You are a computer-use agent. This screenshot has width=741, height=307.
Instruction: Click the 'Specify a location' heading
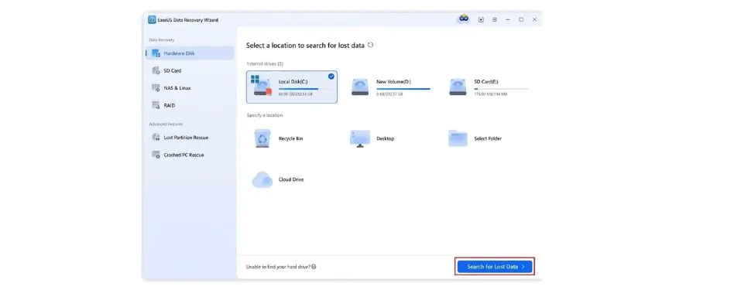click(x=265, y=115)
